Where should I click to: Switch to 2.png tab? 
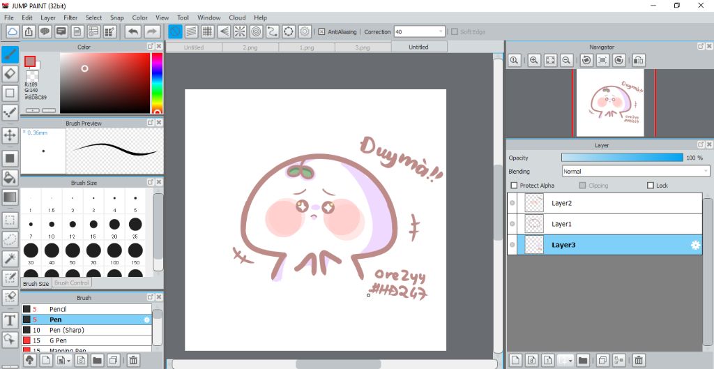250,47
